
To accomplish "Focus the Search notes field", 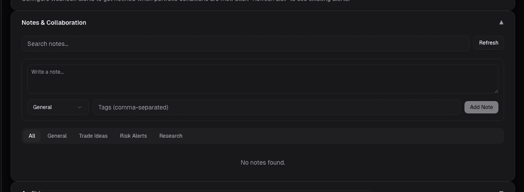I will [x=245, y=44].
